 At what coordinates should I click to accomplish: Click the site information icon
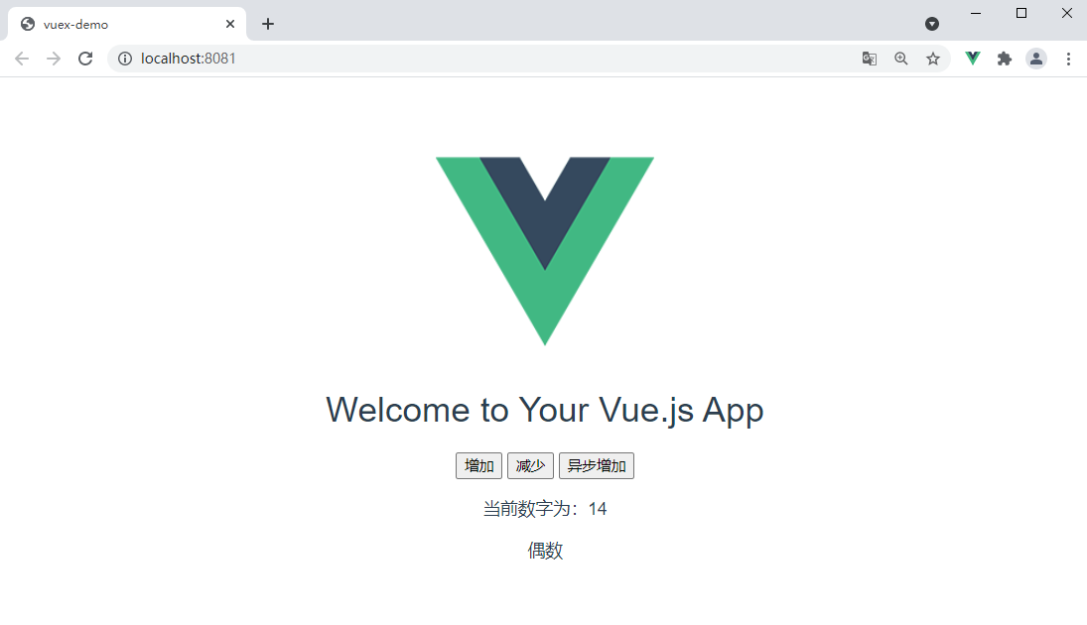point(125,59)
